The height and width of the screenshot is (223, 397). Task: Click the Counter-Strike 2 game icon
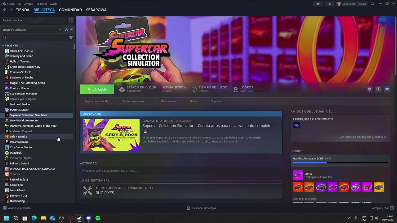[7, 72]
